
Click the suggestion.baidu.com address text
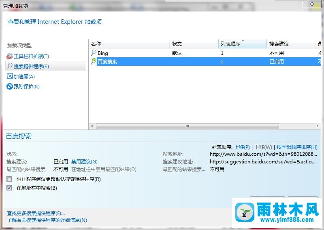coord(262,162)
